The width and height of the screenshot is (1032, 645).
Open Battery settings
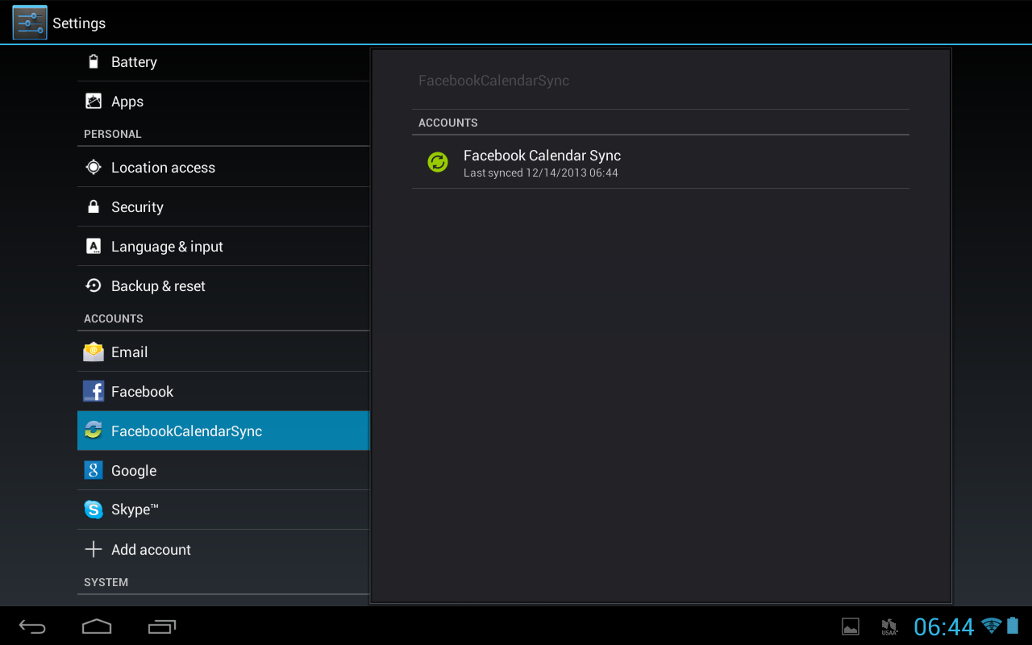point(223,62)
